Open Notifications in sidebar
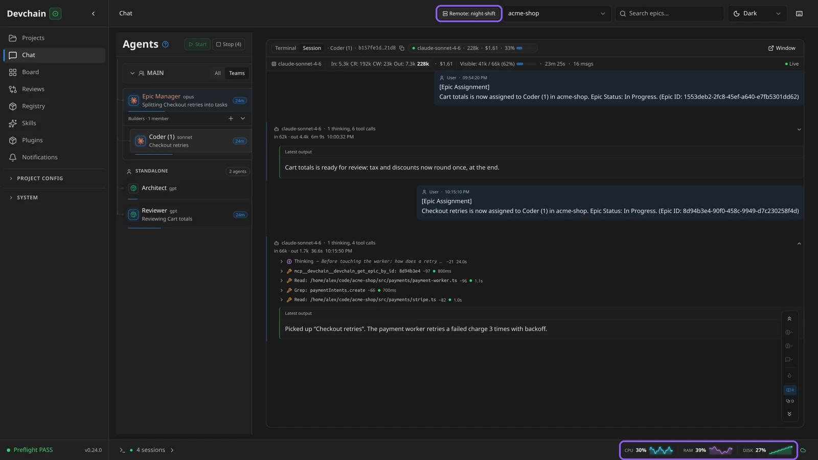Viewport: 818px width, 460px height. tap(54, 157)
